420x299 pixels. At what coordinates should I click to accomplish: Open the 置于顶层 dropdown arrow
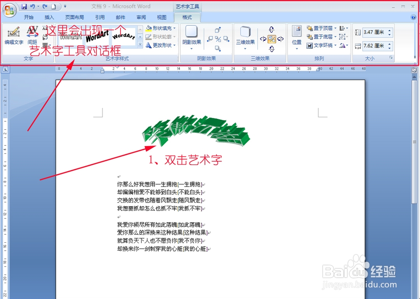336,29
